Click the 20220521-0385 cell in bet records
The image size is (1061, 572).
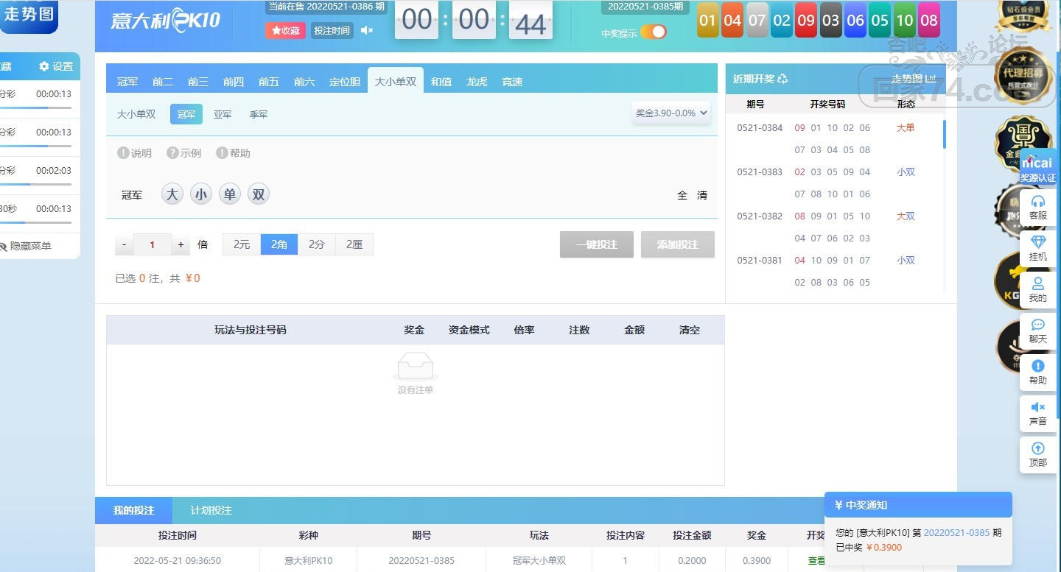pyautogui.click(x=421, y=560)
